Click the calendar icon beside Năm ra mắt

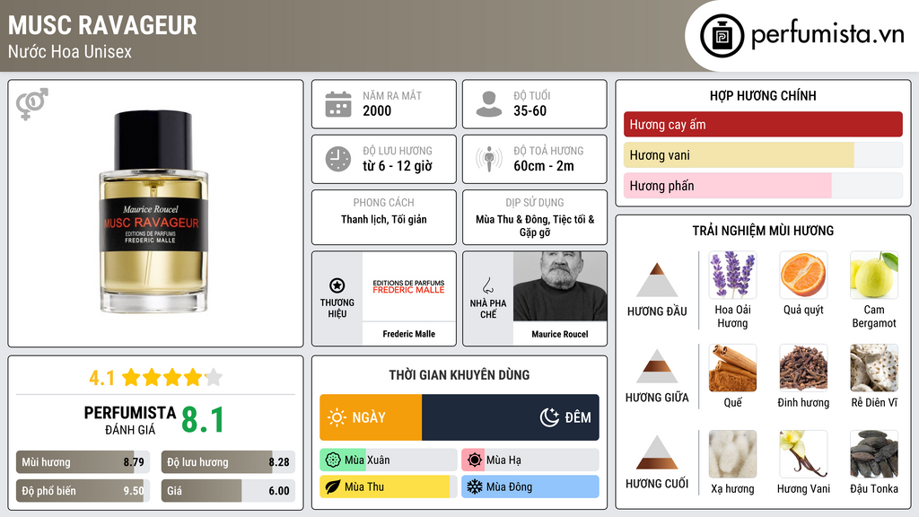[x=338, y=104]
